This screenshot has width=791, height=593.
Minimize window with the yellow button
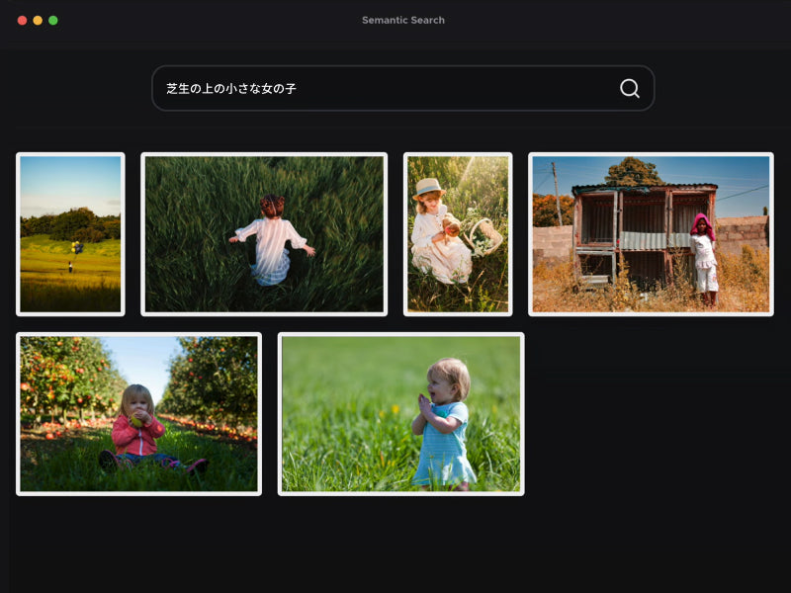coord(38,20)
